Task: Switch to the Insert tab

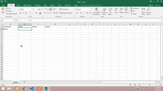Action: click(x=18, y=5)
